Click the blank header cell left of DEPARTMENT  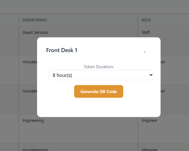point(9,20)
